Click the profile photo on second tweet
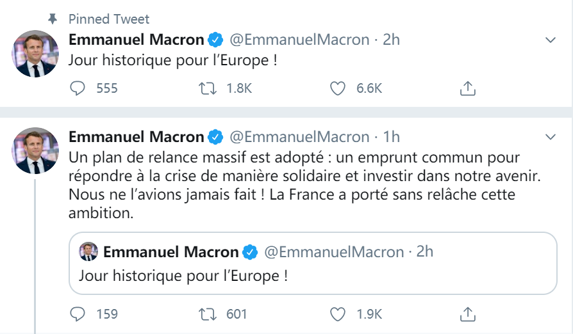 [x=35, y=150]
